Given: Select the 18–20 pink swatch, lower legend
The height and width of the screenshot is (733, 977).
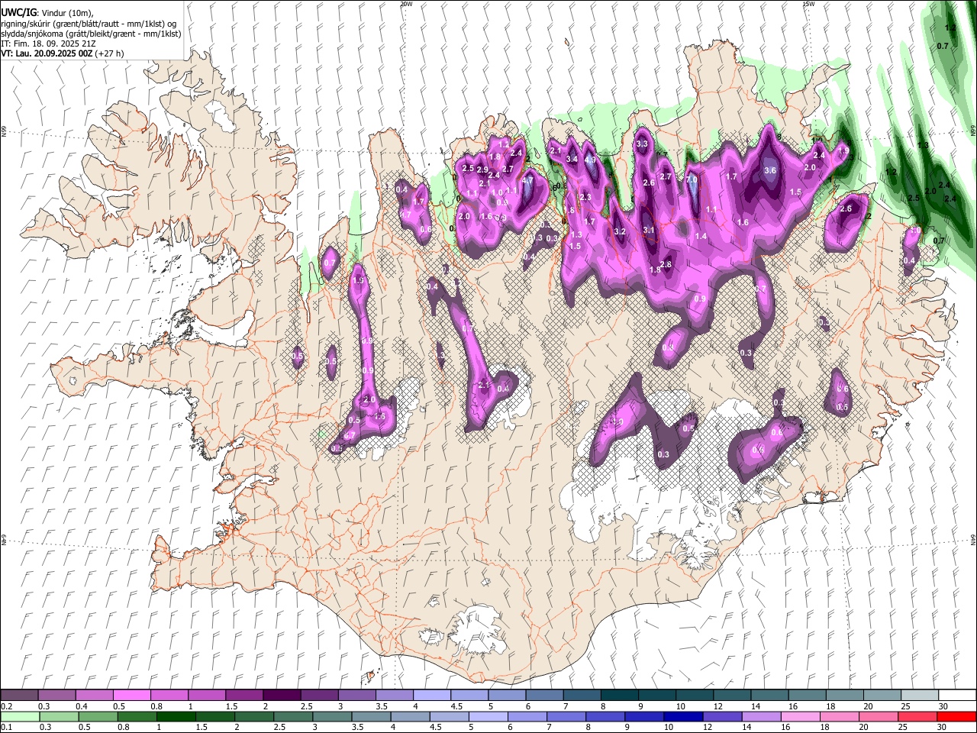Looking at the screenshot, I should [x=840, y=716].
